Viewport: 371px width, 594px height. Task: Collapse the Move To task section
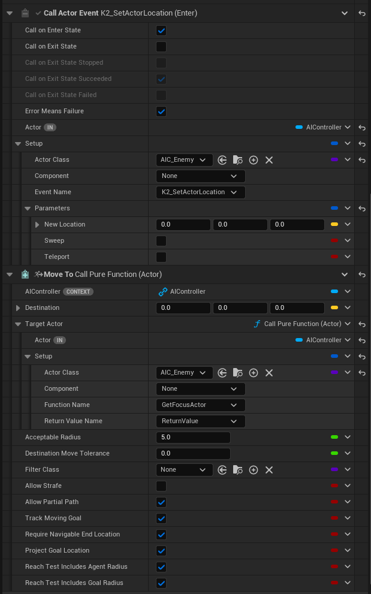[10, 275]
